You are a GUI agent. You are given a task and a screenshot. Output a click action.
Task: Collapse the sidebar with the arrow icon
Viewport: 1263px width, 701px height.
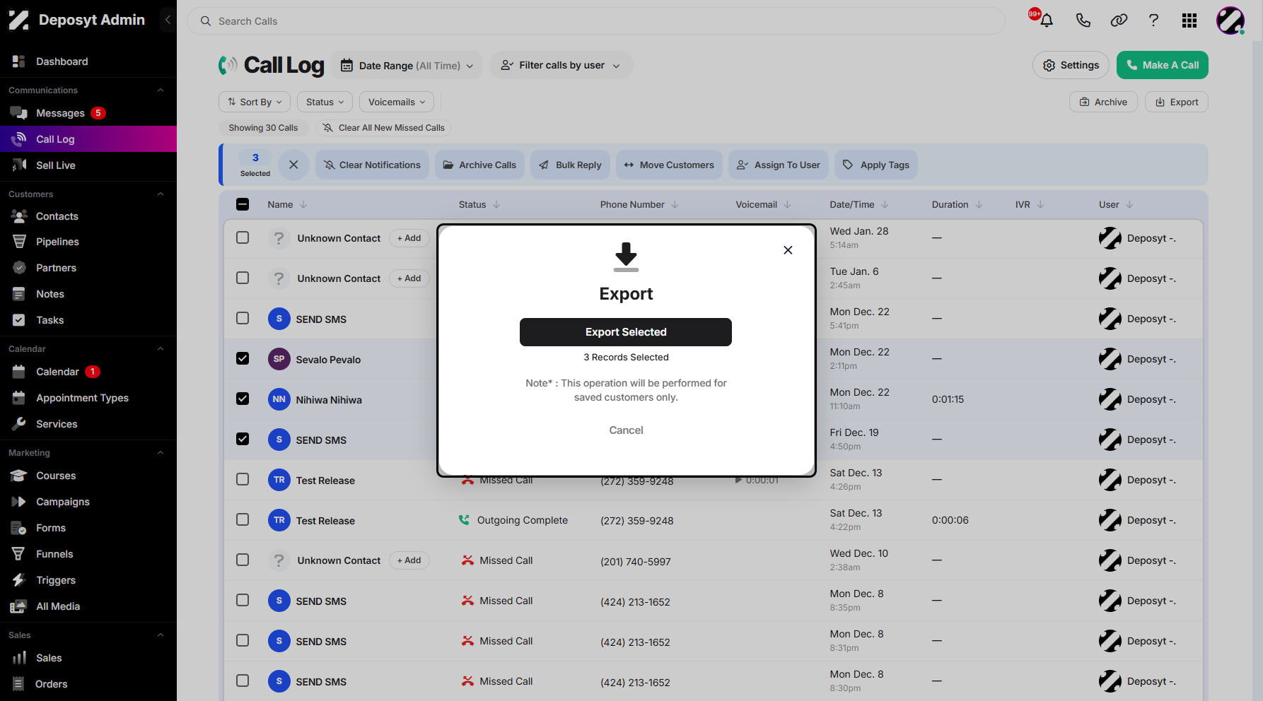[168, 20]
